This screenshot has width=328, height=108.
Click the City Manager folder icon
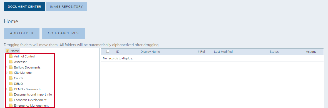coord(11,73)
